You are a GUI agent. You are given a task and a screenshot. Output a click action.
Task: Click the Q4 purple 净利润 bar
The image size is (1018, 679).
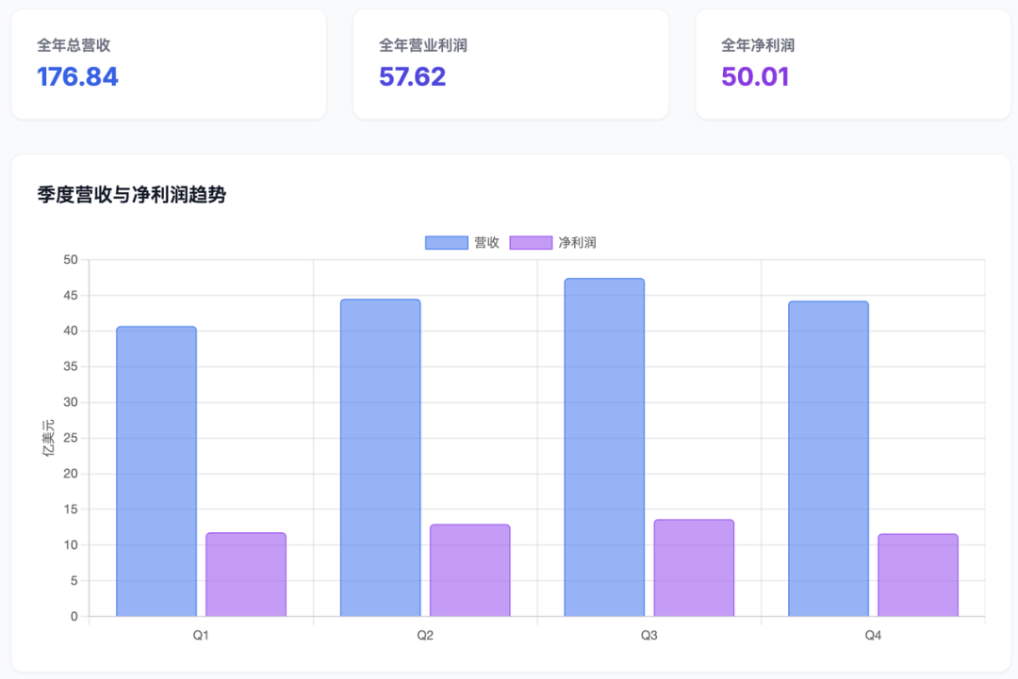[x=918, y=575]
